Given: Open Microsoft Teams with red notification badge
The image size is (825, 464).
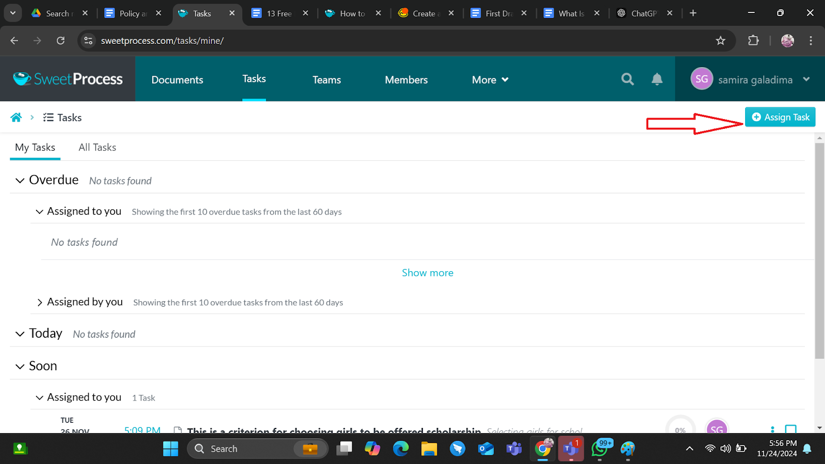Looking at the screenshot, I should (571, 449).
